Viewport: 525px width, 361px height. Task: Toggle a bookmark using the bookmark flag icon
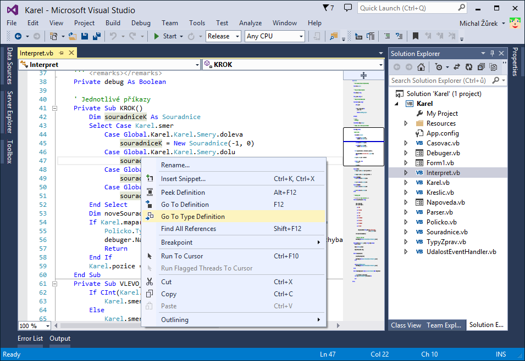(414, 36)
